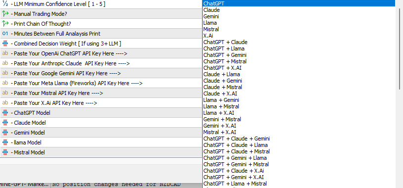Click the fraction icon beside LLM Minimum Confidence Level
This screenshot has width=403, height=188.
click(5, 4)
